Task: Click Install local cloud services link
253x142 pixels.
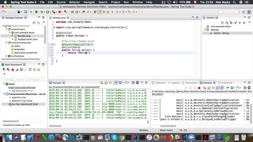Action: point(22,88)
